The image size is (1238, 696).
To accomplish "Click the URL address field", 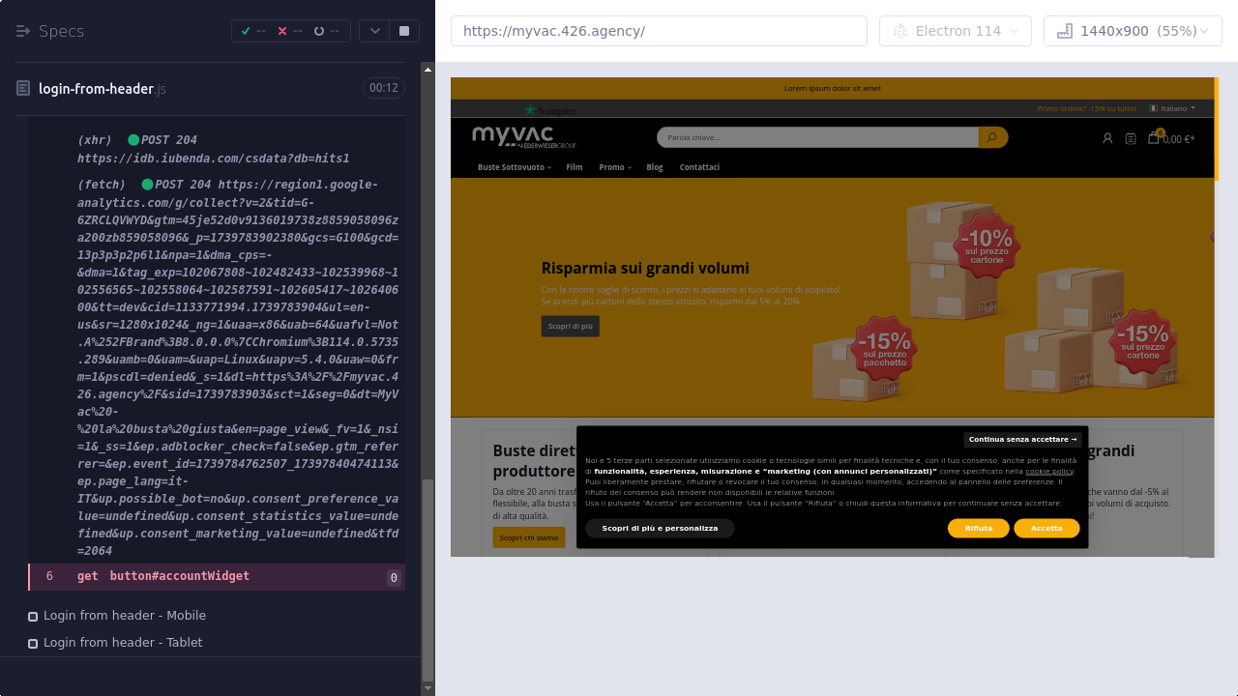I will tap(659, 31).
